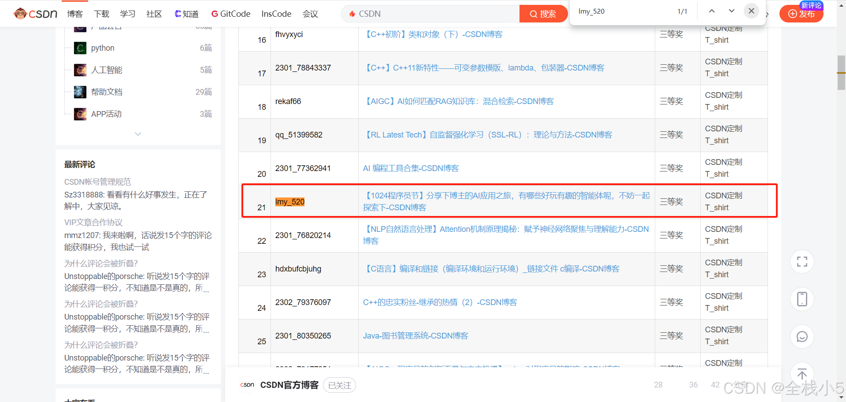Select the highlighted lmy_520 username
This screenshot has width=846, height=402.
[x=290, y=202]
